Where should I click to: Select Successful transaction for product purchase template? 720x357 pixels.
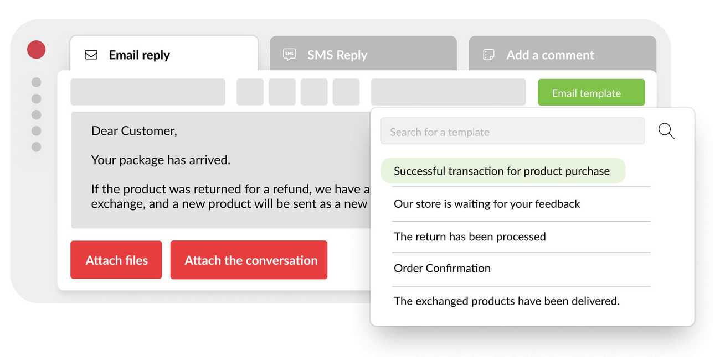coord(502,171)
